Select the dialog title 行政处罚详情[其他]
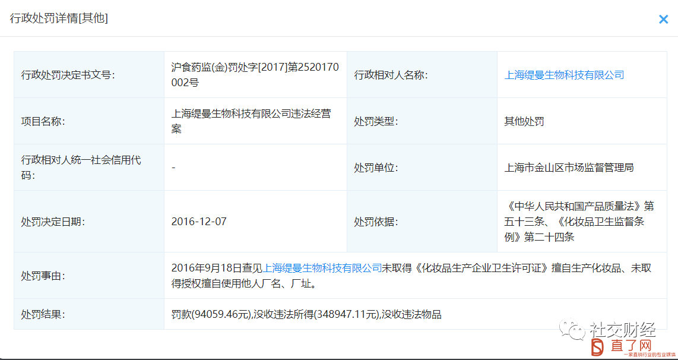The image size is (678, 360). click(x=59, y=18)
